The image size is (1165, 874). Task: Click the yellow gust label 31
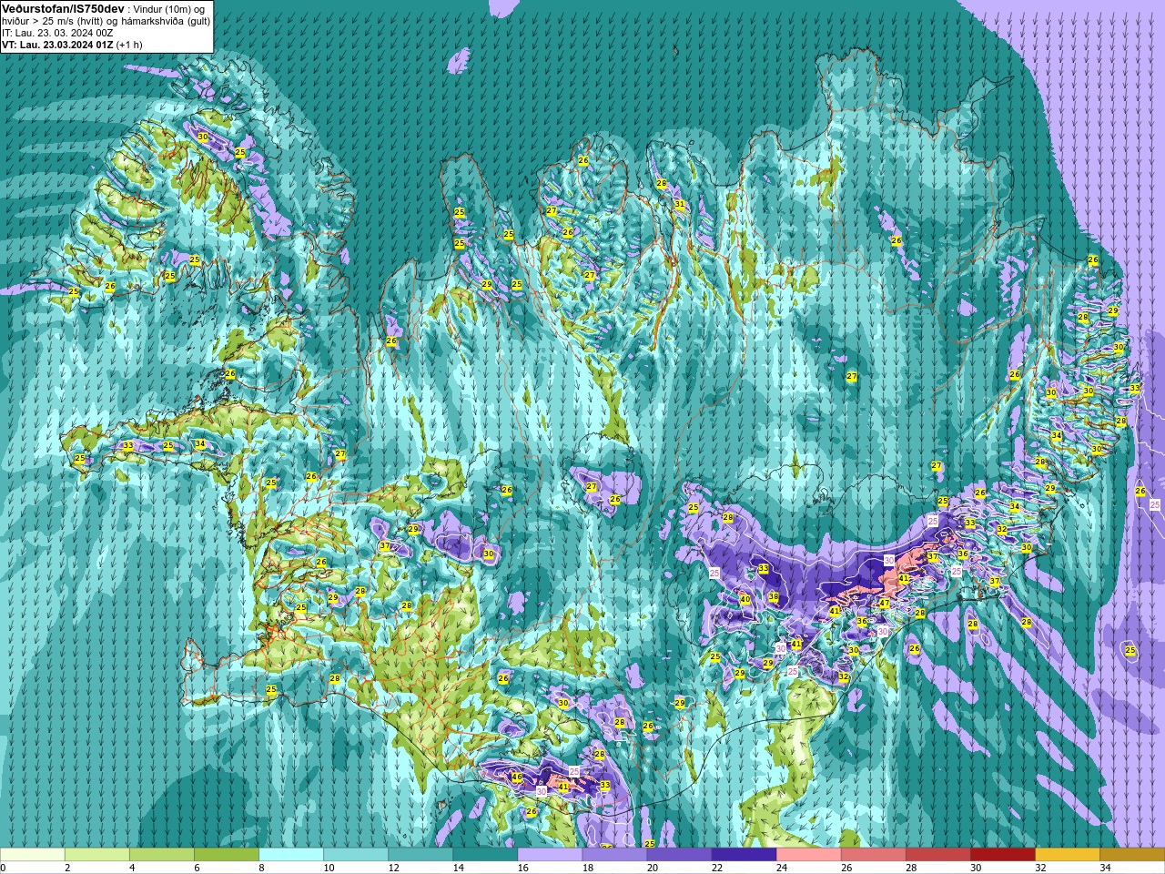click(679, 205)
